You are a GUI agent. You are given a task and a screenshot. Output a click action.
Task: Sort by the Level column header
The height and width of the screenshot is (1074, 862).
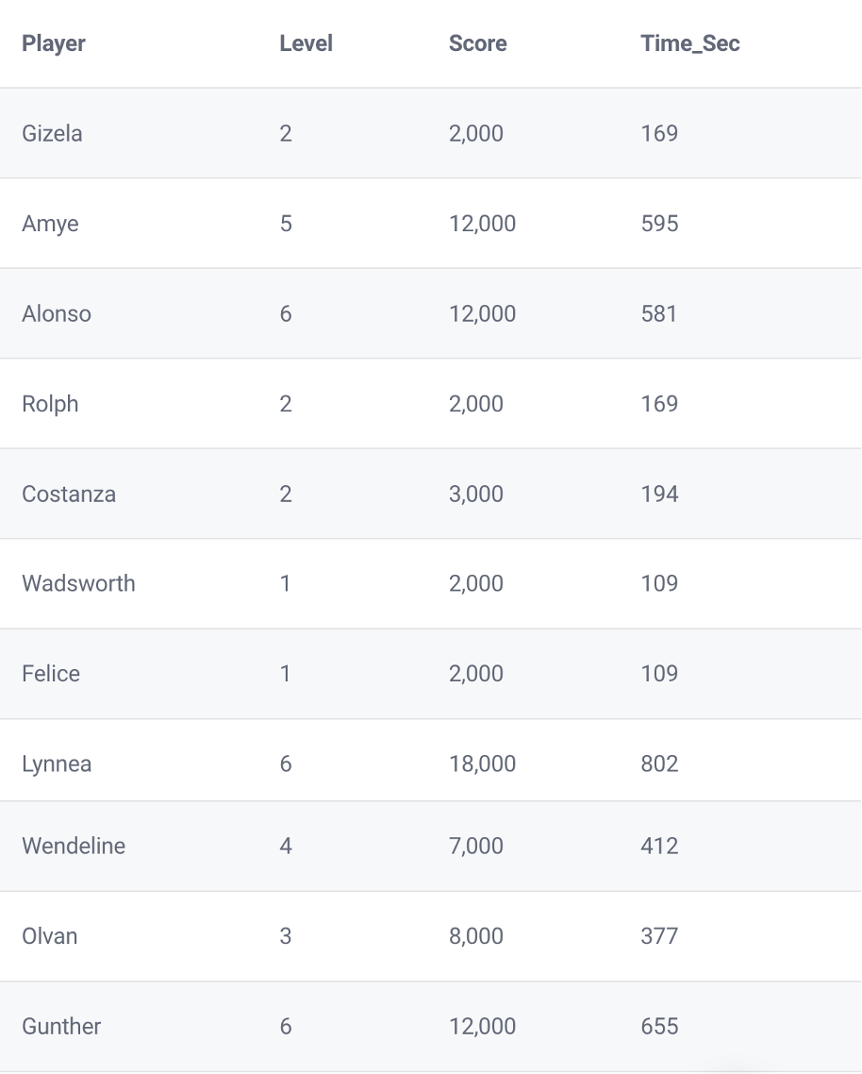(x=307, y=43)
